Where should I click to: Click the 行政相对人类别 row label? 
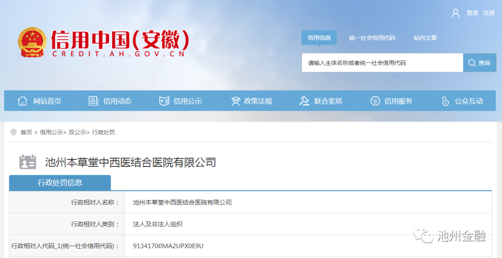(x=95, y=224)
